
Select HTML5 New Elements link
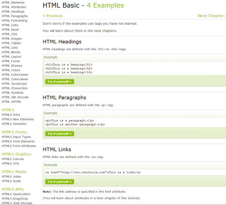tap(18, 119)
